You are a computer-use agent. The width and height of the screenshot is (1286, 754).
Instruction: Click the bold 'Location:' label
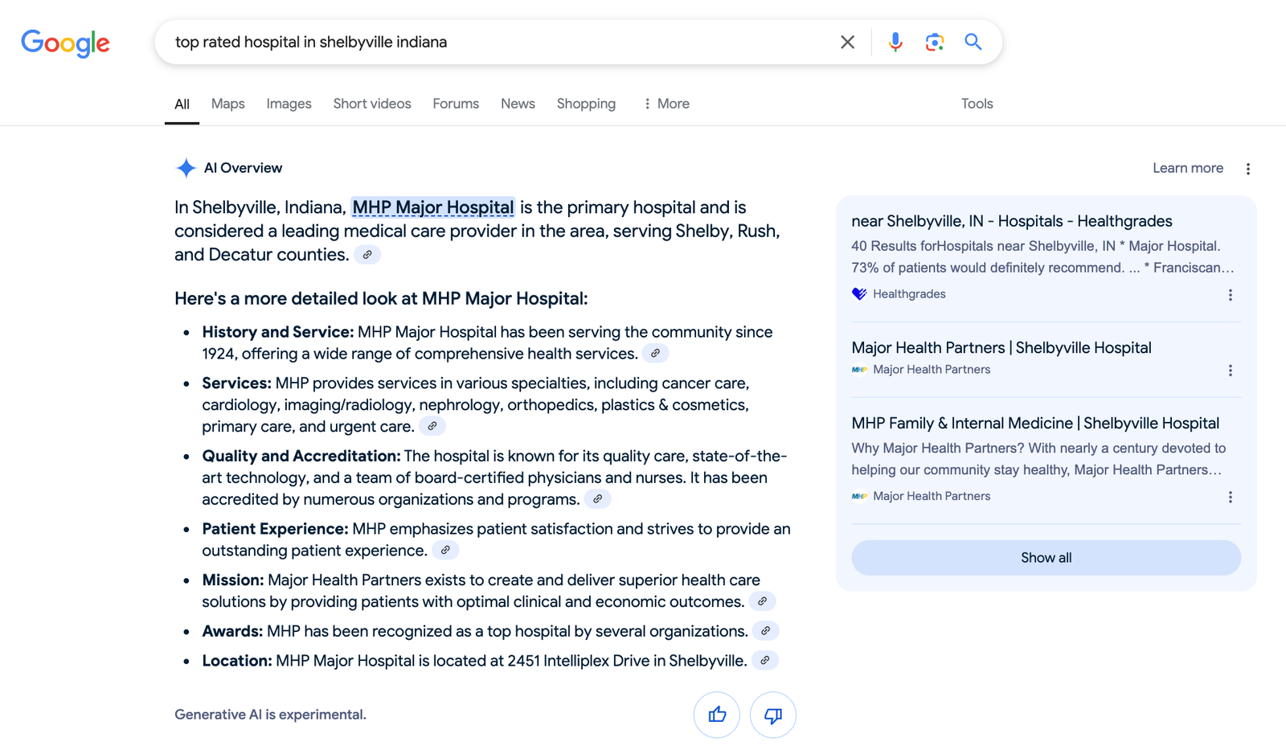coord(237,661)
